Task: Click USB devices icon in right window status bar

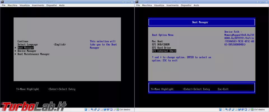Action: point(233,109)
